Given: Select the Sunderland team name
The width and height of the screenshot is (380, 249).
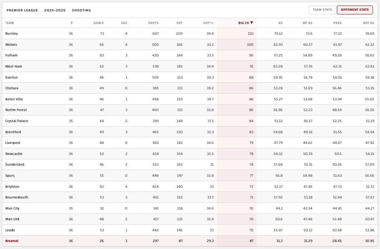Looking at the screenshot, I should [14, 165].
